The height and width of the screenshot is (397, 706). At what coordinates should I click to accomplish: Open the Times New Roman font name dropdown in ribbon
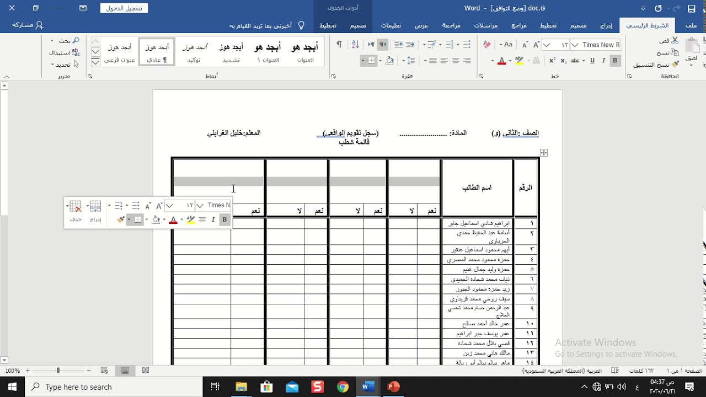[575, 45]
